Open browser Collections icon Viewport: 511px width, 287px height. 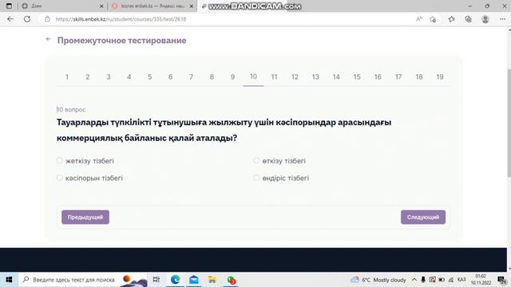click(x=469, y=19)
